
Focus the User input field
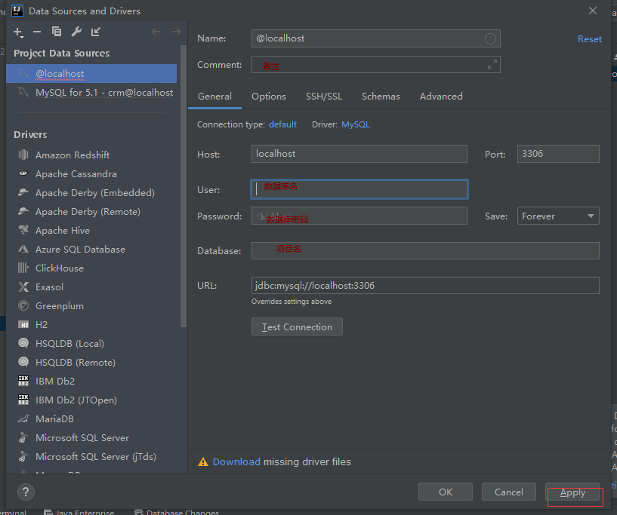(359, 189)
